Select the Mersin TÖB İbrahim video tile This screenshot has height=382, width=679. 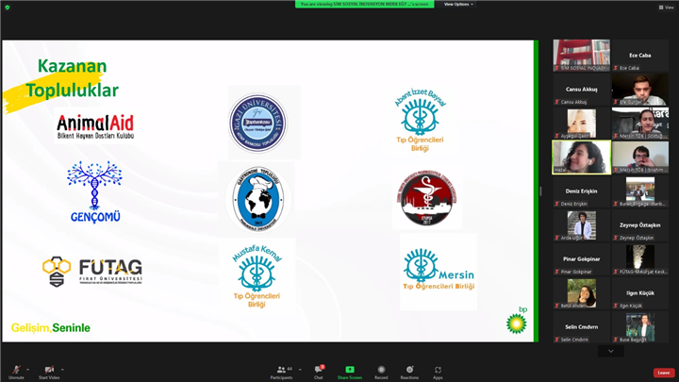click(640, 158)
